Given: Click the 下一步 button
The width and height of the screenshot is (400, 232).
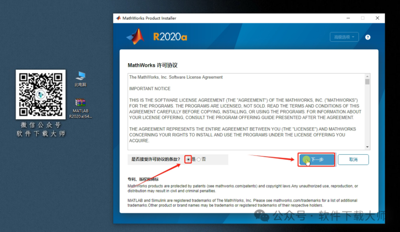Looking at the screenshot, I should (316, 159).
